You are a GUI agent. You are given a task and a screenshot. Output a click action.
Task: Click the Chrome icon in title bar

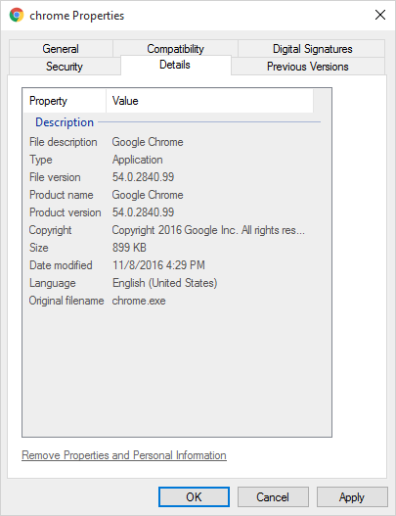[x=17, y=15]
